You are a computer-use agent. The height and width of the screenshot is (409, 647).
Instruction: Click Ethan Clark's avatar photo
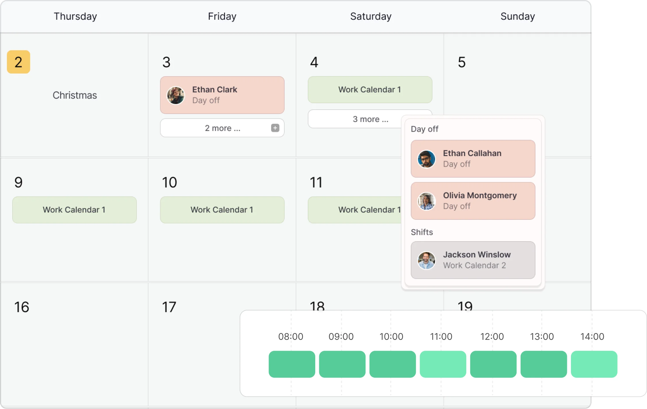click(x=176, y=95)
